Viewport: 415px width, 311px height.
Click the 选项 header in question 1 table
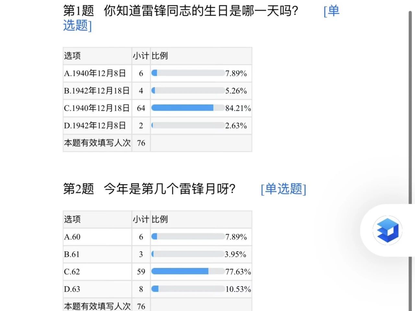(72, 56)
